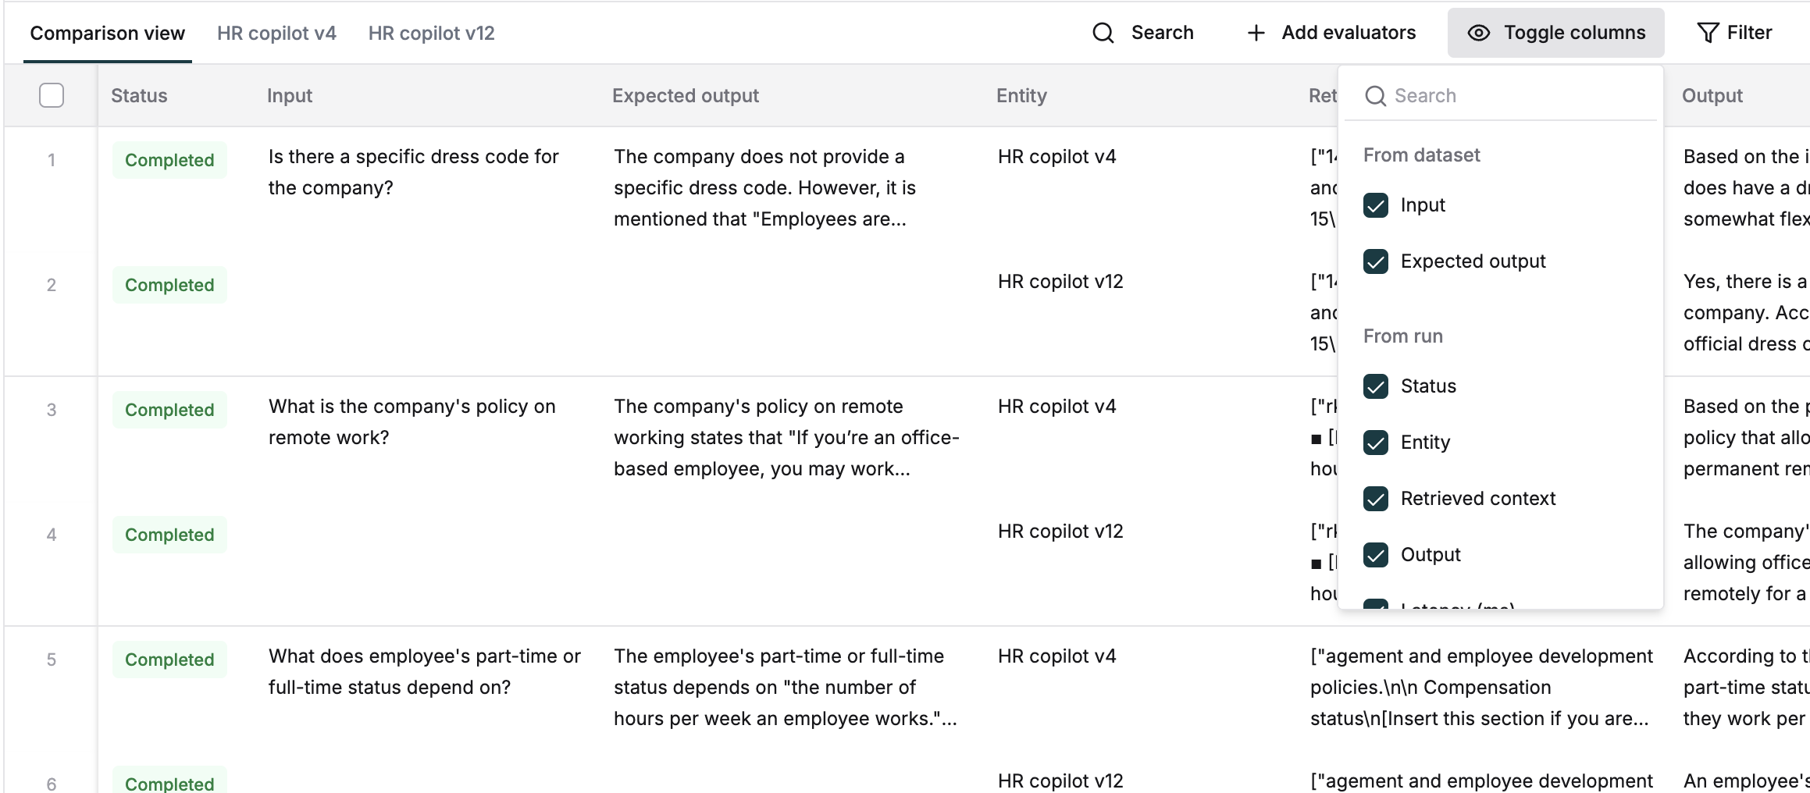Switch to the HR copilot v4 tab

(276, 33)
